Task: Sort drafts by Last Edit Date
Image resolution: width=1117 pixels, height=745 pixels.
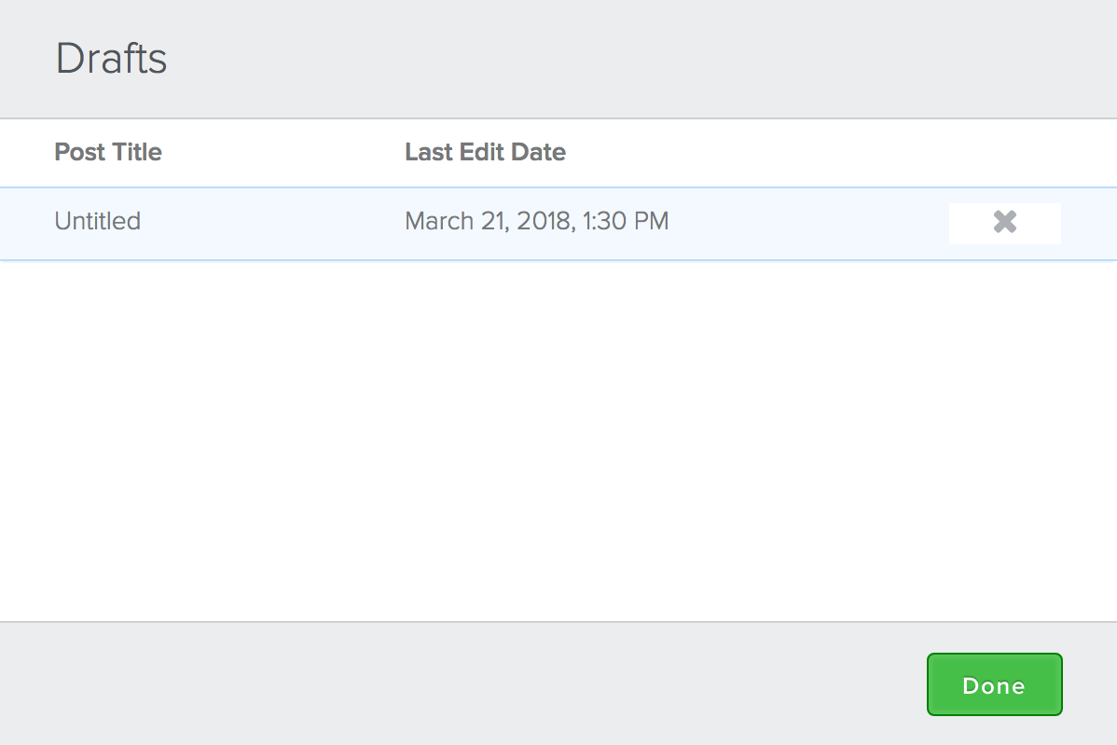Action: tap(485, 152)
